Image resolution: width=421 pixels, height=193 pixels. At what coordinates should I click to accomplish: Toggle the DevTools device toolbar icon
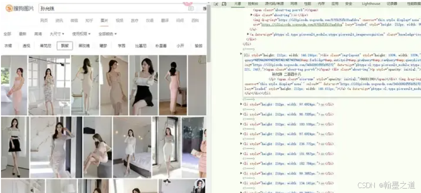224,4
